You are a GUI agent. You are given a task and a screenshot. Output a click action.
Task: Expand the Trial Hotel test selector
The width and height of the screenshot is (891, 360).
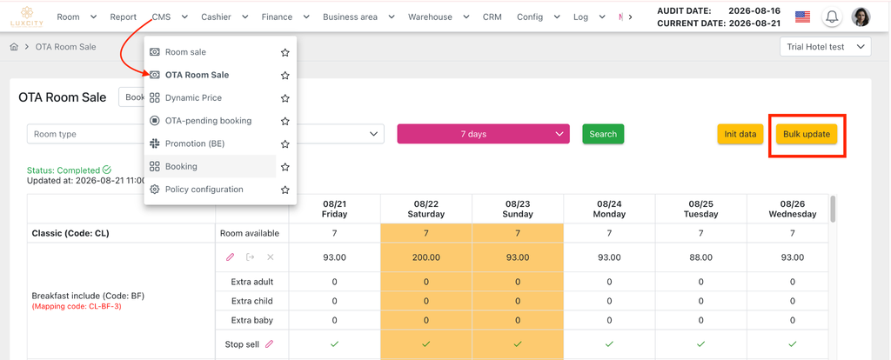826,47
